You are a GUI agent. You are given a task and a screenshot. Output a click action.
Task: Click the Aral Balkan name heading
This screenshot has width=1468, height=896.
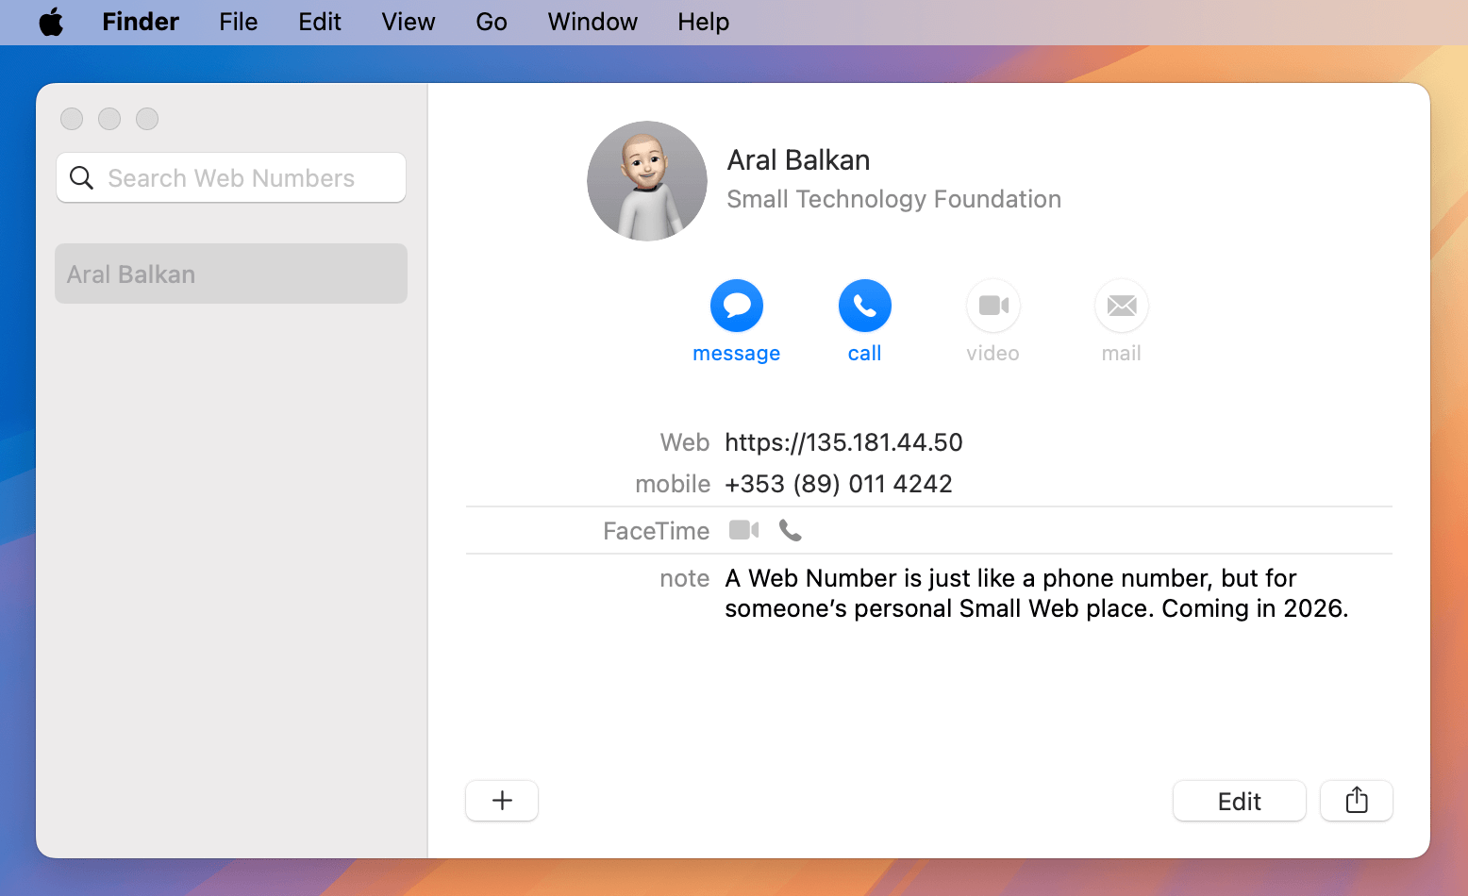pos(798,160)
